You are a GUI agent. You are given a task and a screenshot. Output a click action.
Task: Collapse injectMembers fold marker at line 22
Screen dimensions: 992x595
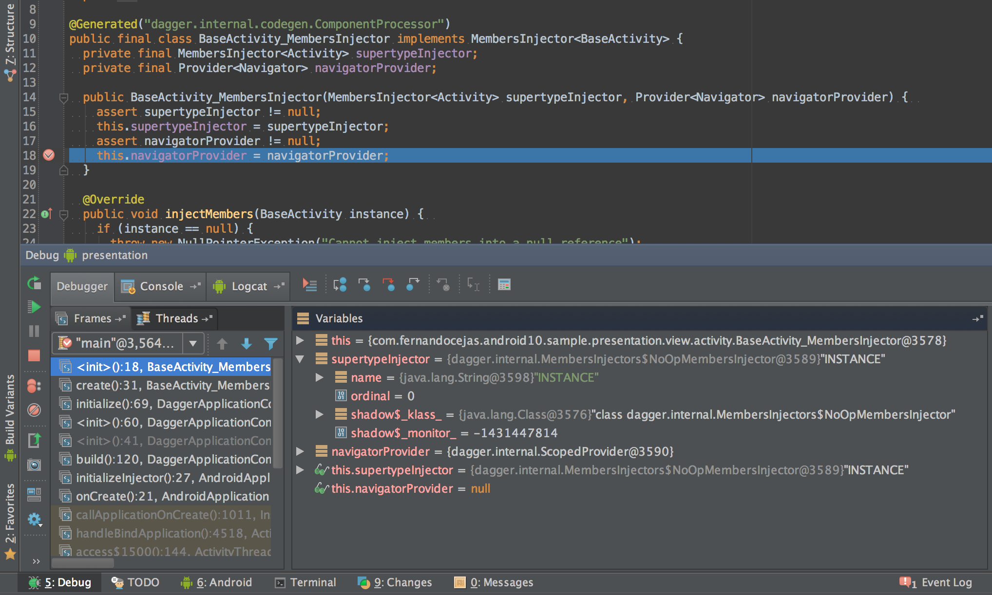pyautogui.click(x=63, y=215)
